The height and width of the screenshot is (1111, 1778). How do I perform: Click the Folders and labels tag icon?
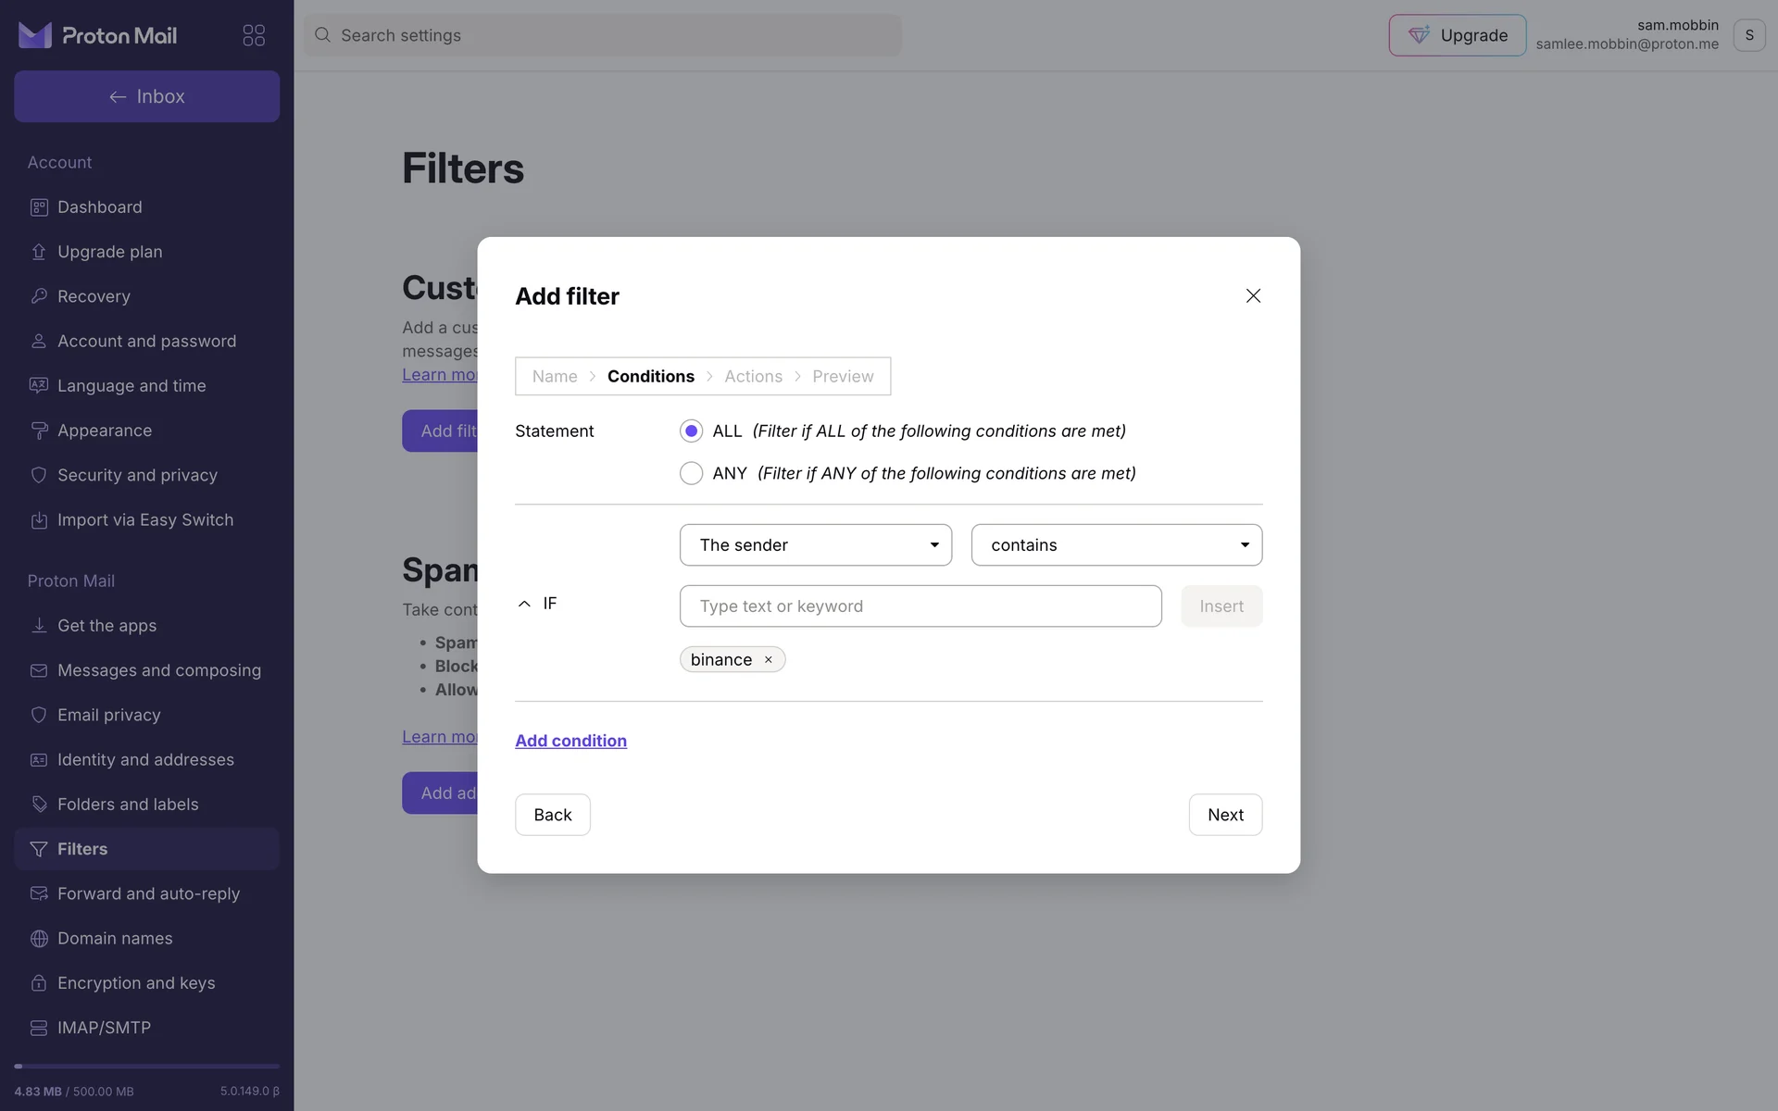click(38, 805)
